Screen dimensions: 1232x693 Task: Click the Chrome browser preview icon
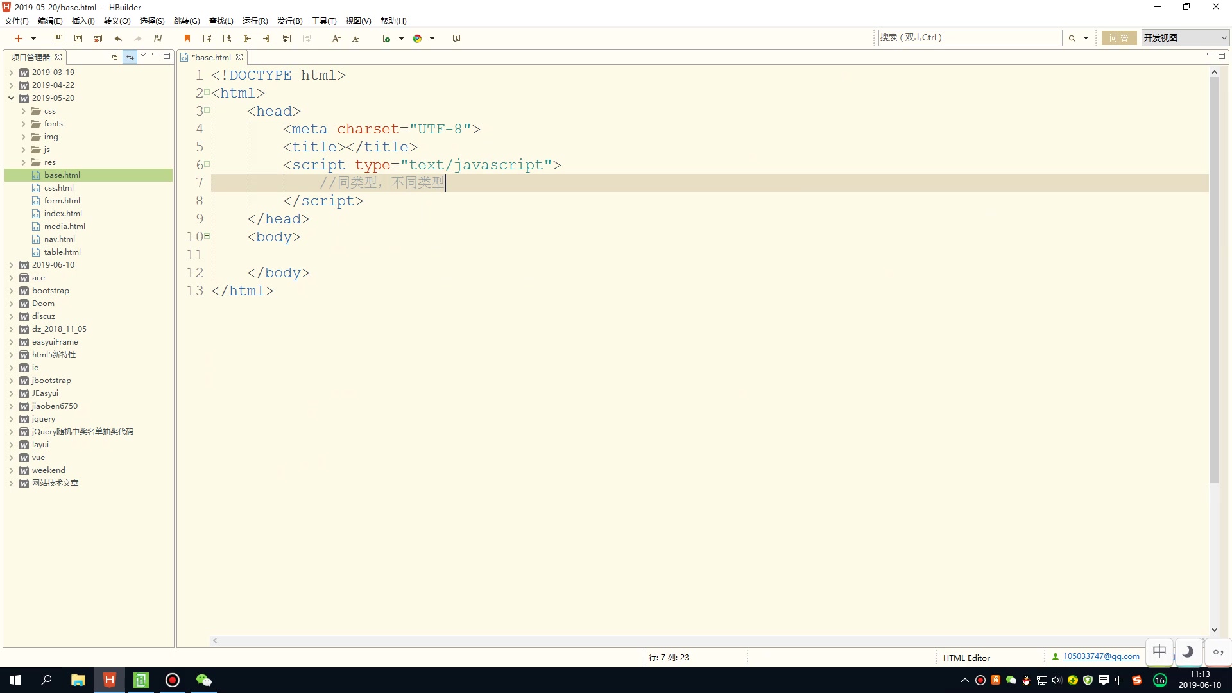point(417,38)
